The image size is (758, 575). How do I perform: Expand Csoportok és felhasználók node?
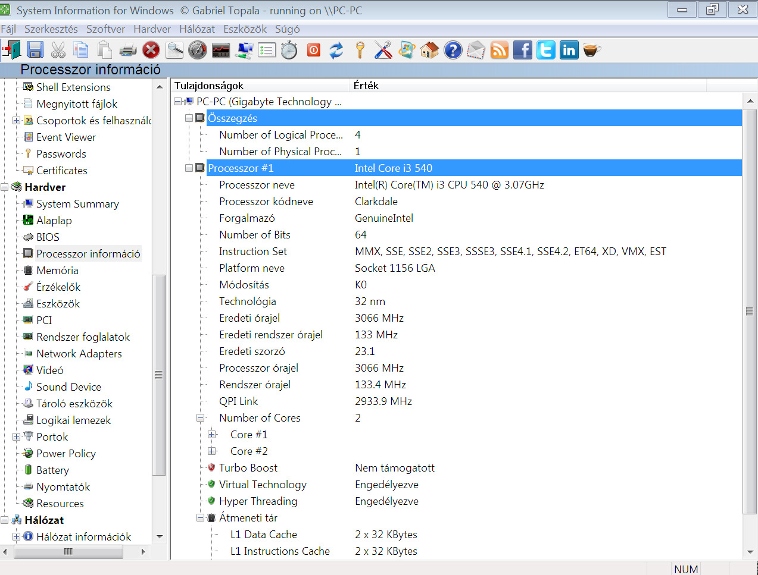tap(16, 121)
